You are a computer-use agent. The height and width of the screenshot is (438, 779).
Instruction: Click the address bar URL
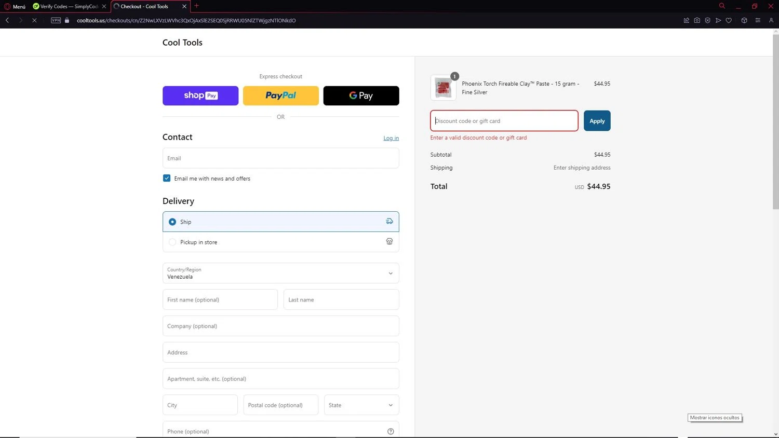tap(186, 20)
